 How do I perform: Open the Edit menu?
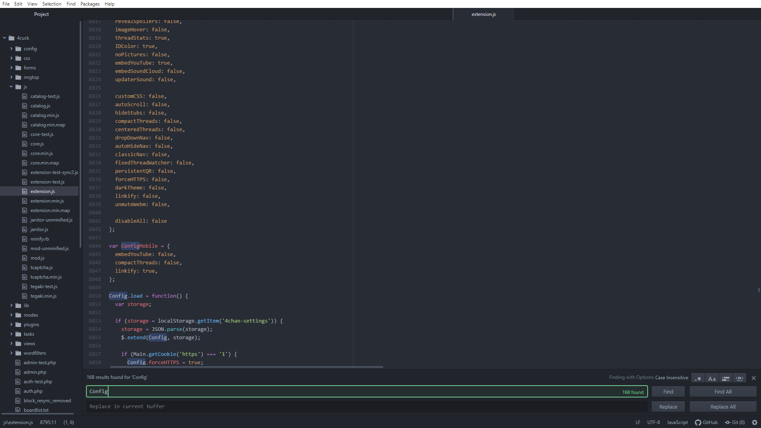[x=18, y=4]
